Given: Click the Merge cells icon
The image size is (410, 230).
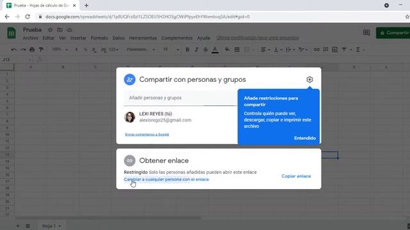Looking at the screenshot, I should pyautogui.click(x=246, y=50).
